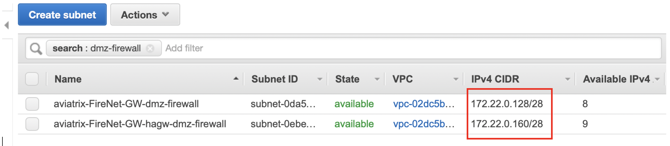Click the Create subnet button
Screen dimensions: 670x146
62,15
